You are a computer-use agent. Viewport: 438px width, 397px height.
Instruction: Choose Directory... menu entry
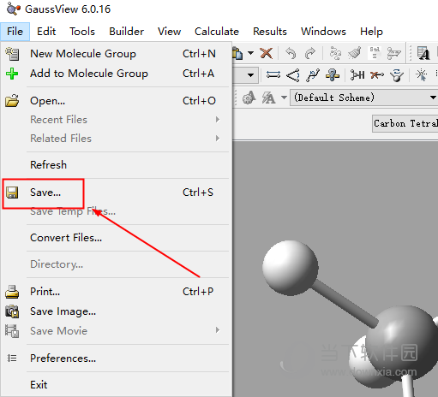117,264
